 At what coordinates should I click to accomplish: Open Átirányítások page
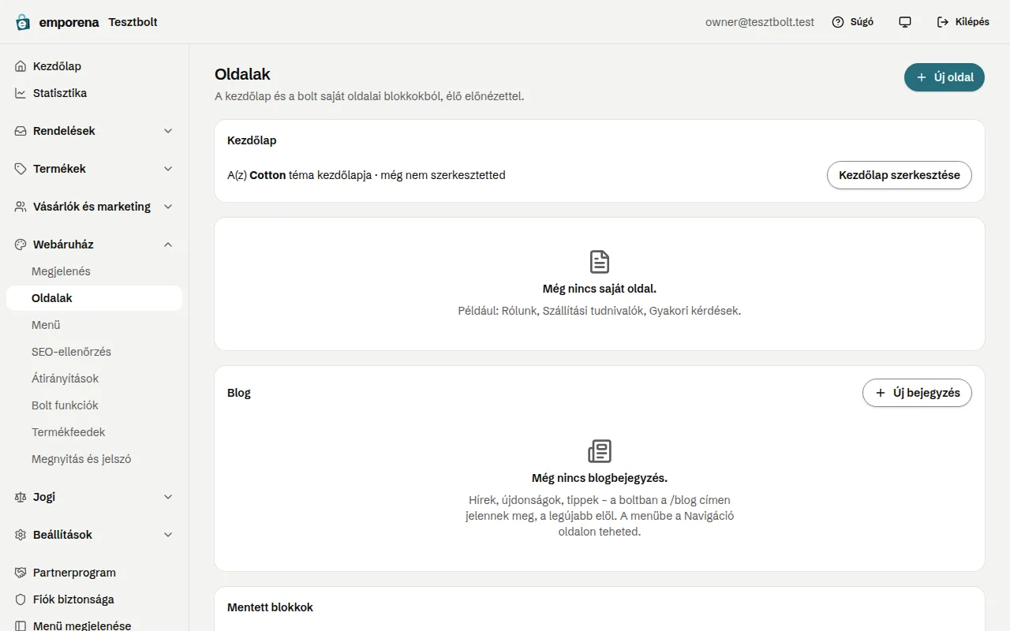(x=94, y=379)
